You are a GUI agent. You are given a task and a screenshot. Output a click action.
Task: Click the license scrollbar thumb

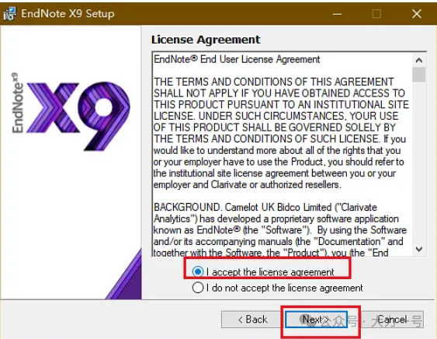[x=419, y=75]
